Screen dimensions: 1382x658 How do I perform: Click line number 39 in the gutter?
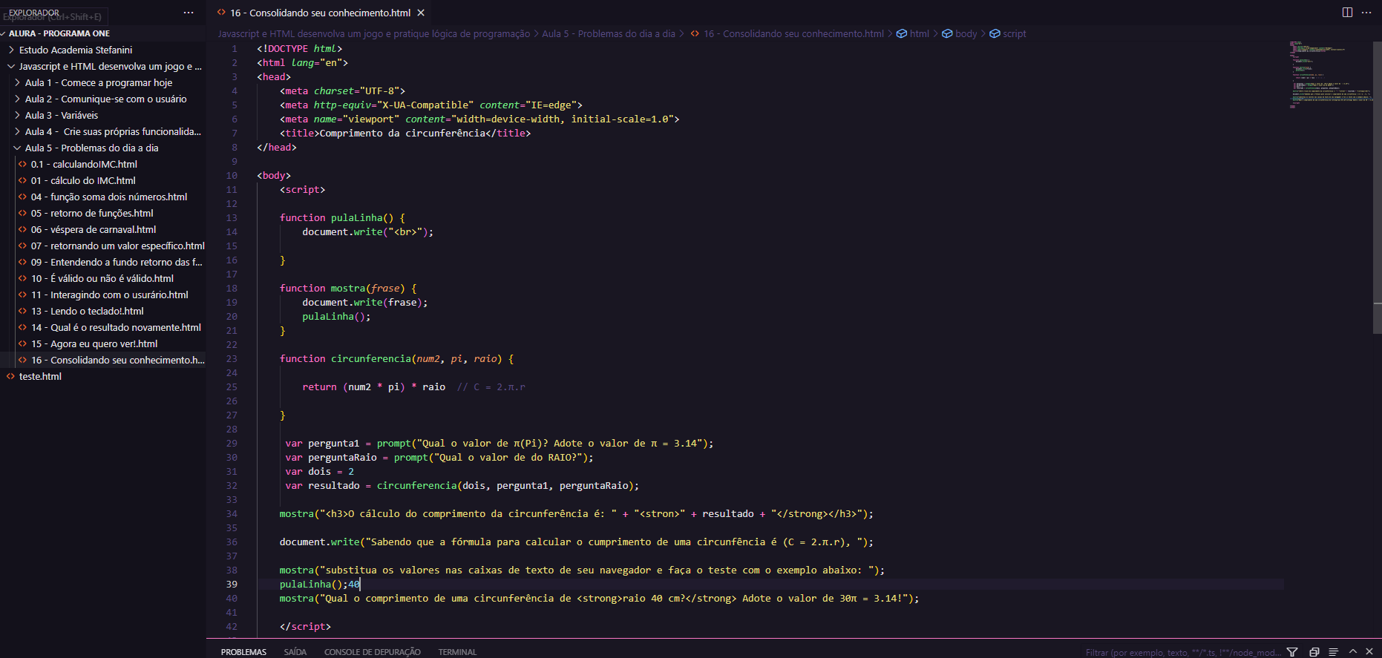tap(232, 584)
